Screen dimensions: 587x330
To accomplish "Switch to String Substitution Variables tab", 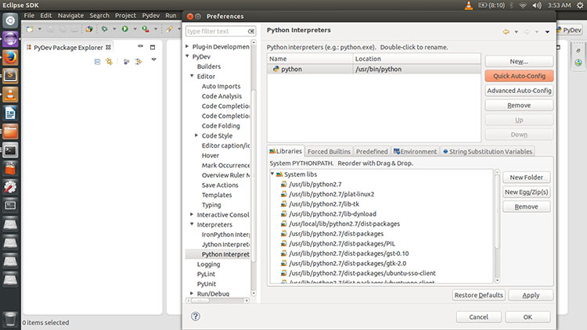I will (x=488, y=152).
